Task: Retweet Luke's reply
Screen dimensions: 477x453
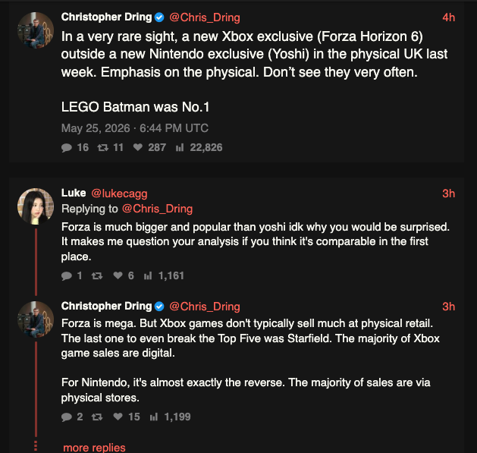Action: pos(97,275)
